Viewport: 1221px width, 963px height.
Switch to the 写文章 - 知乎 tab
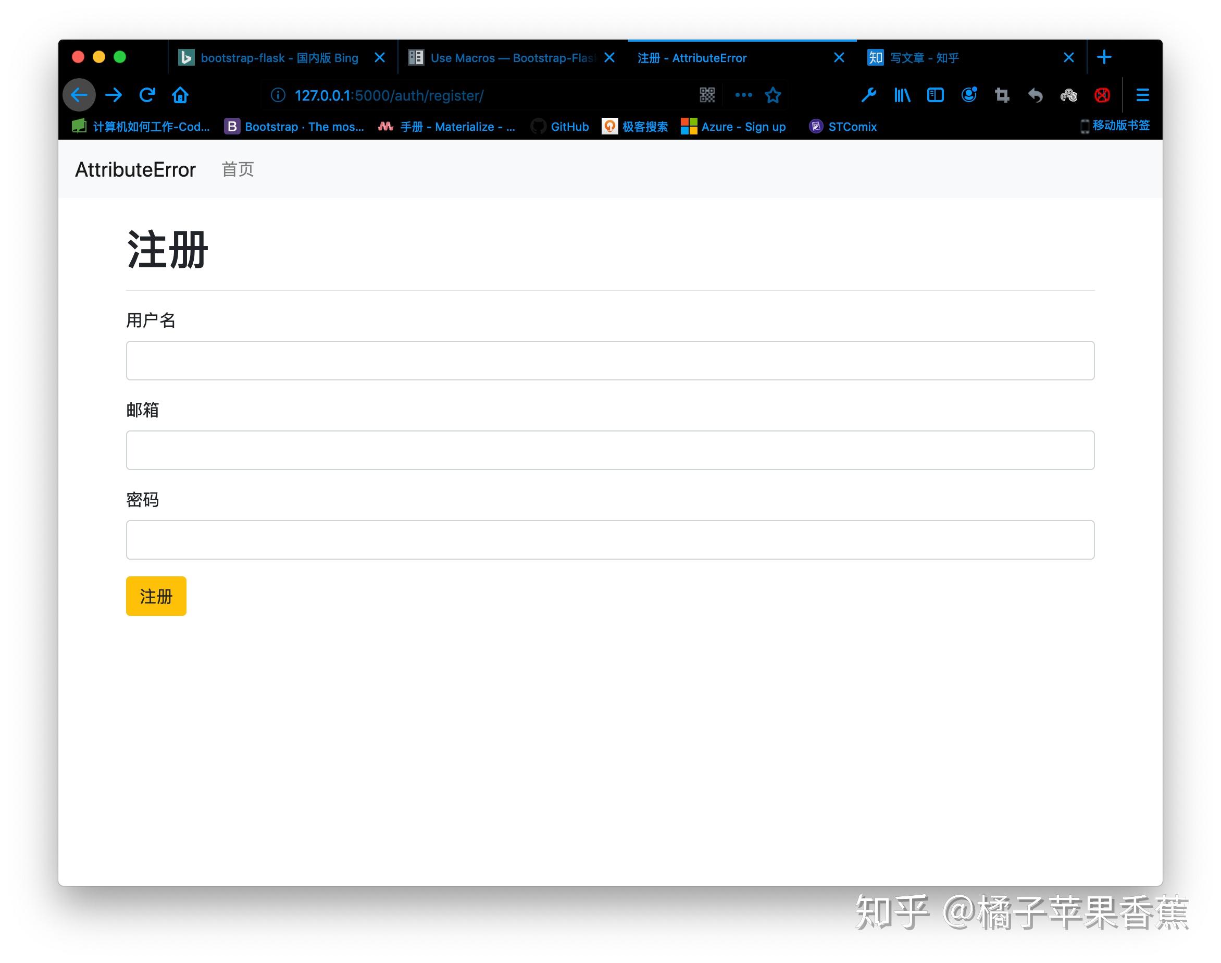924,58
